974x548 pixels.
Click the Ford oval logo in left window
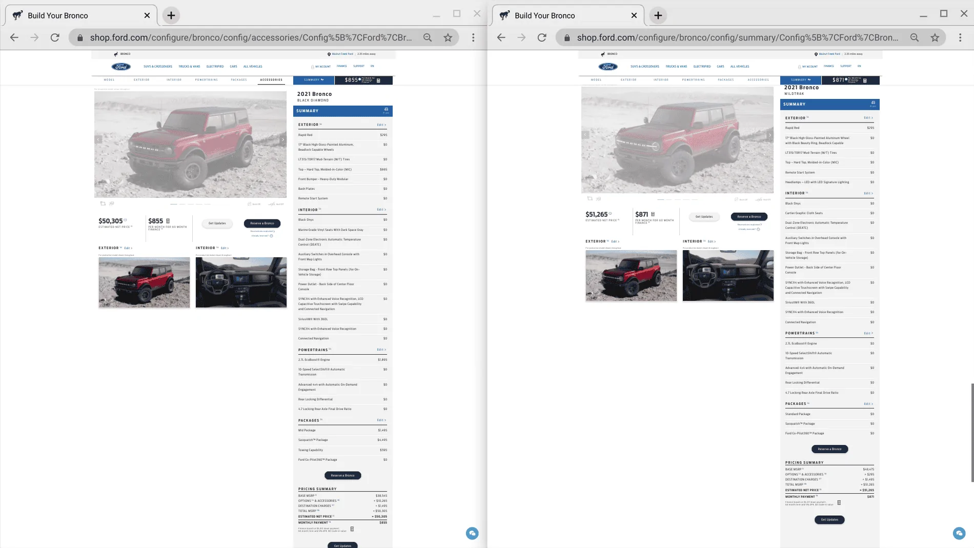121,67
